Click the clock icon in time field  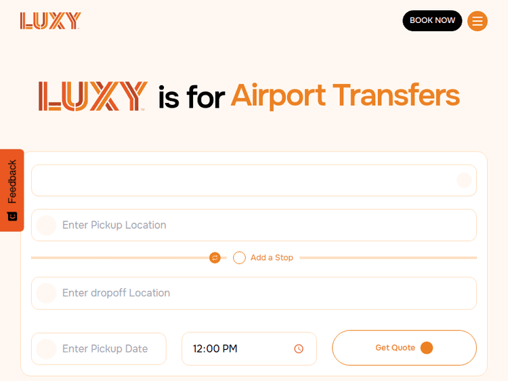pyautogui.click(x=299, y=349)
